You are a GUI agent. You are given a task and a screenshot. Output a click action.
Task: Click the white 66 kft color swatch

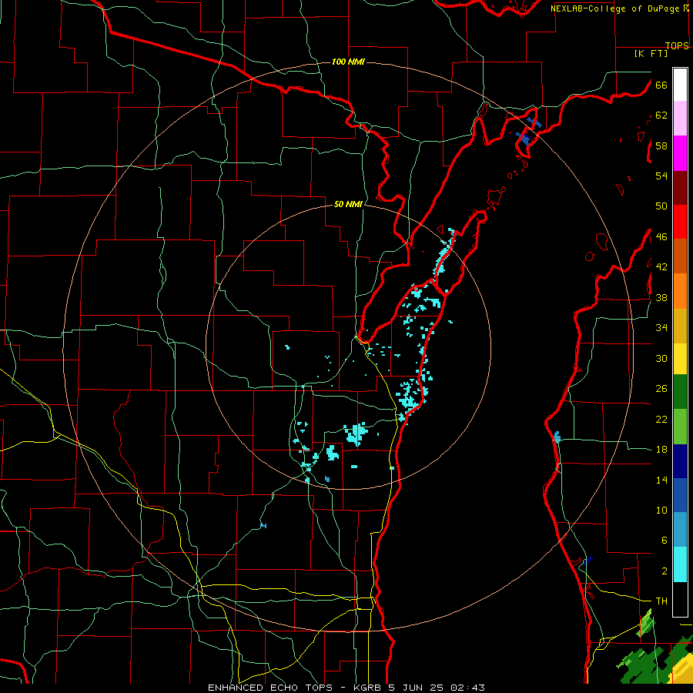click(x=680, y=85)
